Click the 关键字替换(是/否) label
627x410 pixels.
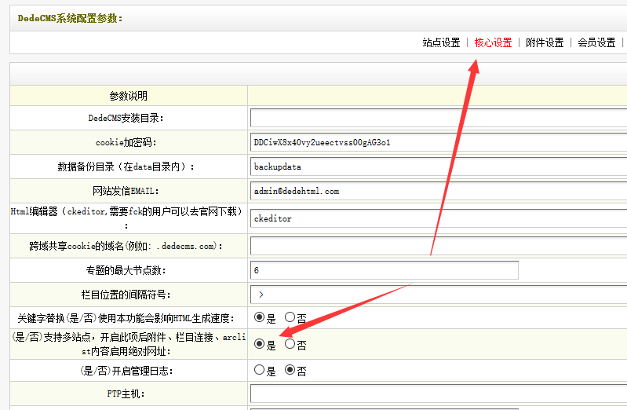tap(126, 318)
